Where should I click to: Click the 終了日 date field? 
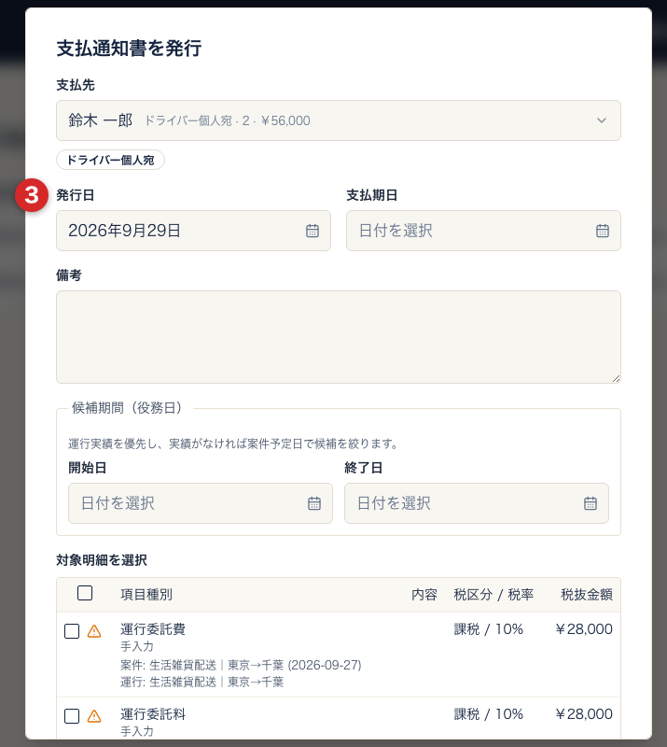(476, 503)
